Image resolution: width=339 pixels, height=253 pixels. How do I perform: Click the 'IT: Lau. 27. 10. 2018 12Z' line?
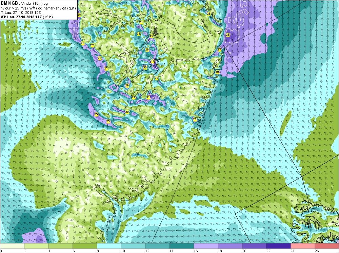21,13
